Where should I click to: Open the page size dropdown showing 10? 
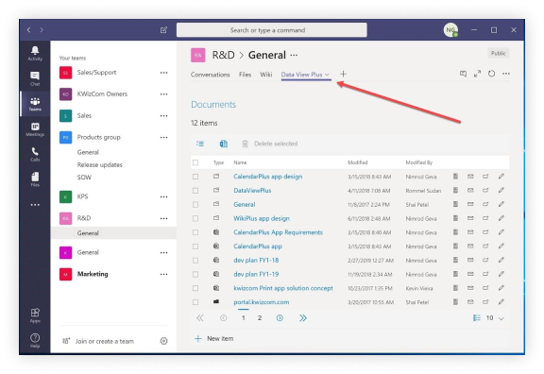(x=495, y=317)
